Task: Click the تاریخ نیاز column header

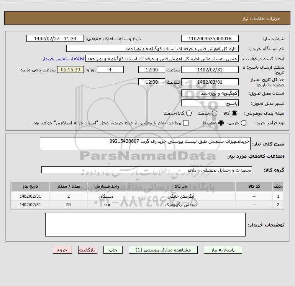Action: coord(30,187)
